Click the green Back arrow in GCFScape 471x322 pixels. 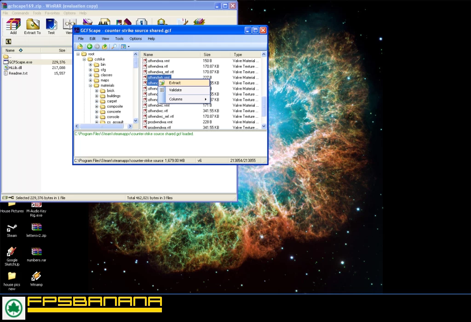coord(90,46)
